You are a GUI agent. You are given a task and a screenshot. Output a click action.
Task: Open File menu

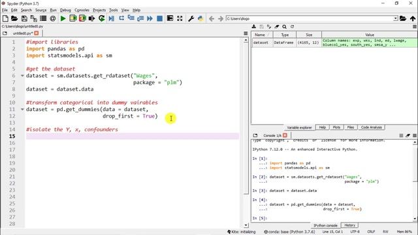tap(5, 10)
